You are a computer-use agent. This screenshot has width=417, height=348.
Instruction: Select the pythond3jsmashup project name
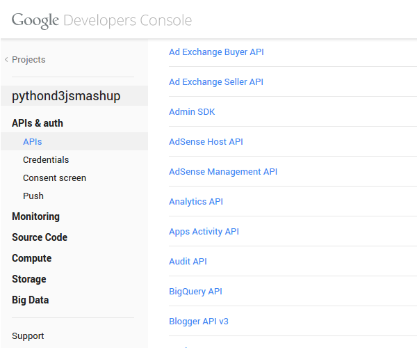tap(66, 96)
